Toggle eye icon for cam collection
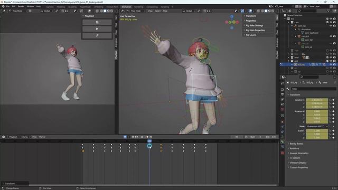The height and width of the screenshot is (190, 338). pyautogui.click(x=331, y=22)
